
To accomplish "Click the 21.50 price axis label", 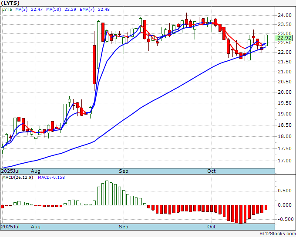I will click(x=285, y=62).
